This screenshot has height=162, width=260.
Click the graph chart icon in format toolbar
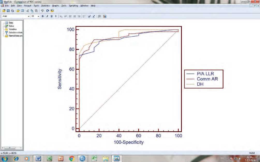click(105, 16)
